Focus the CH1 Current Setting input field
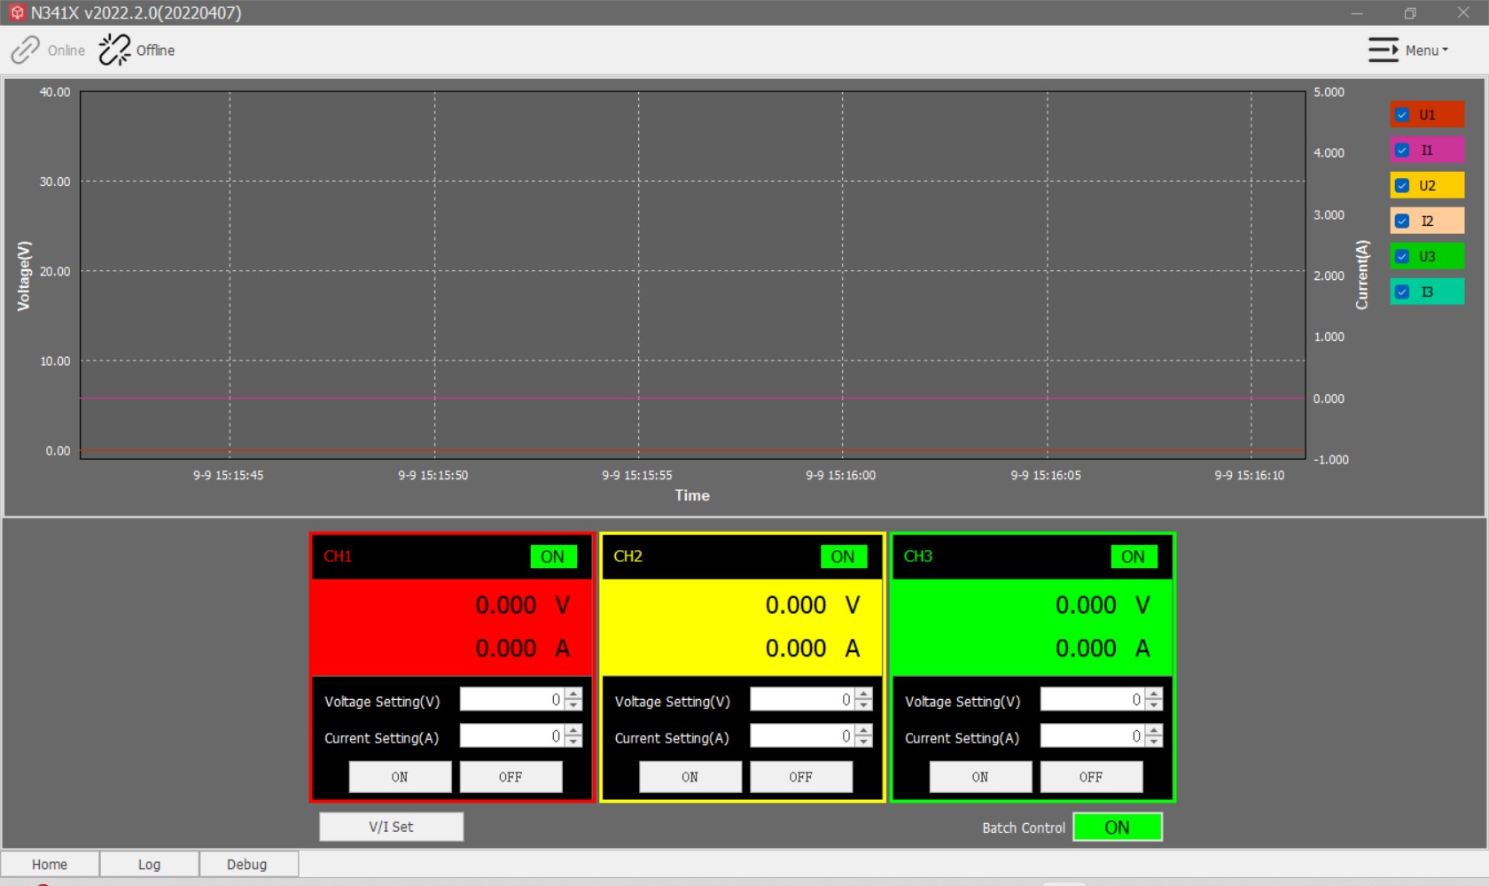The width and height of the screenshot is (1489, 886). point(512,736)
